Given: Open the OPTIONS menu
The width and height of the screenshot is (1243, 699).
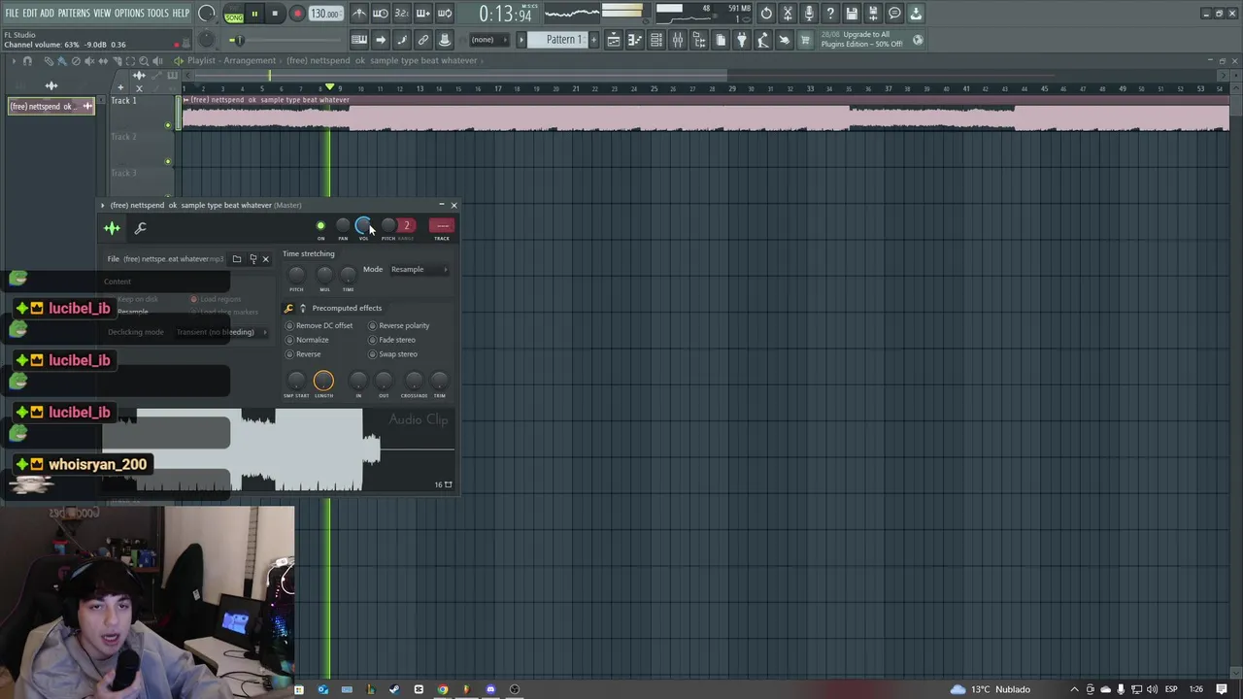Looking at the screenshot, I should (129, 14).
